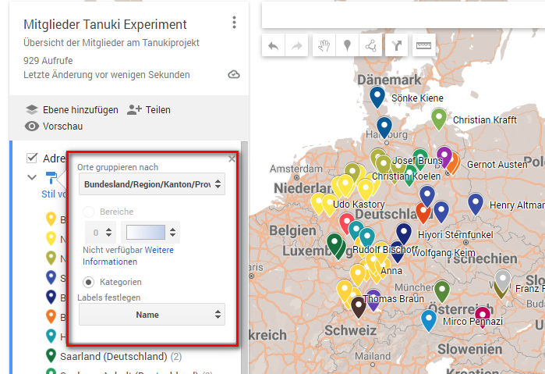The image size is (545, 374).
Task: Select the add directions tool
Action: (x=397, y=45)
